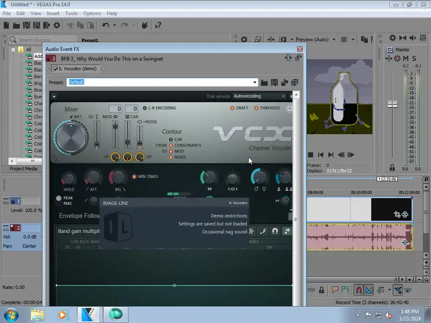Viewport: 431px width, 323px height.
Task: Open the Undo history dropdown arrow
Action: pyautogui.click(x=114, y=25)
